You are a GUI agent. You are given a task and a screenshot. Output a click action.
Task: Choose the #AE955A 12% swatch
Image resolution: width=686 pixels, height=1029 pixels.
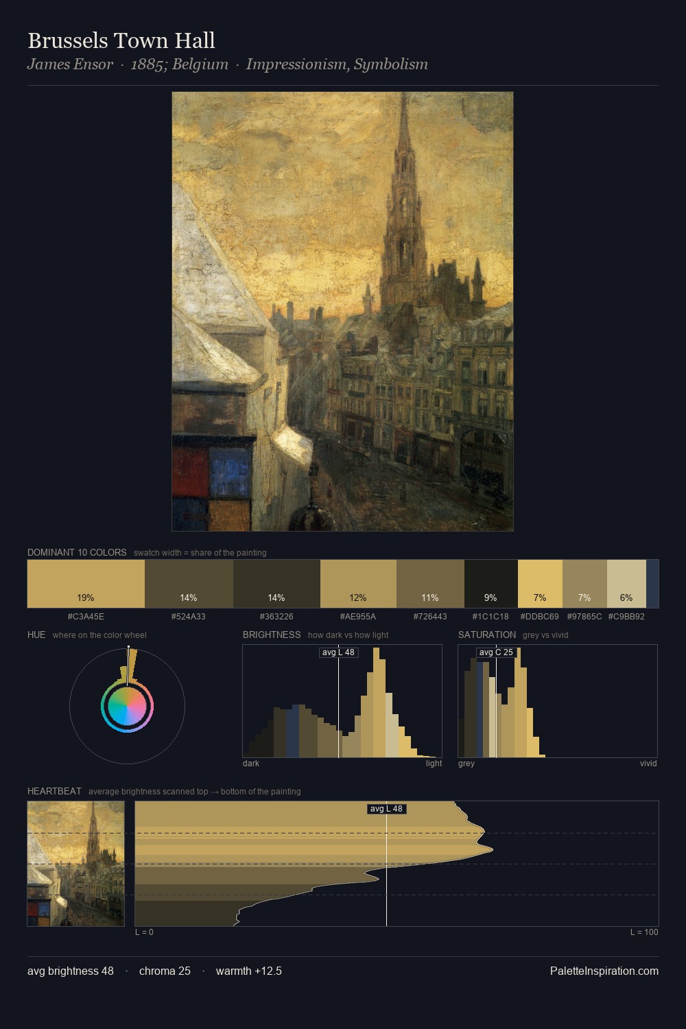(x=358, y=584)
